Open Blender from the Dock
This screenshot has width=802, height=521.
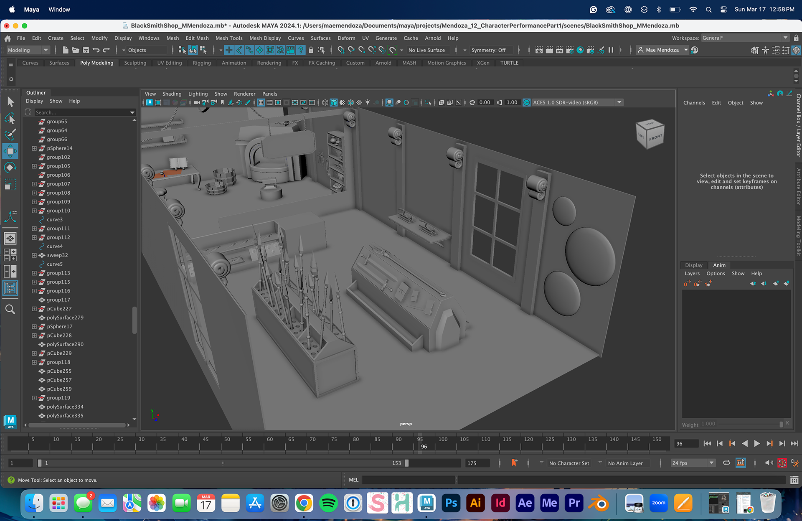[599, 503]
